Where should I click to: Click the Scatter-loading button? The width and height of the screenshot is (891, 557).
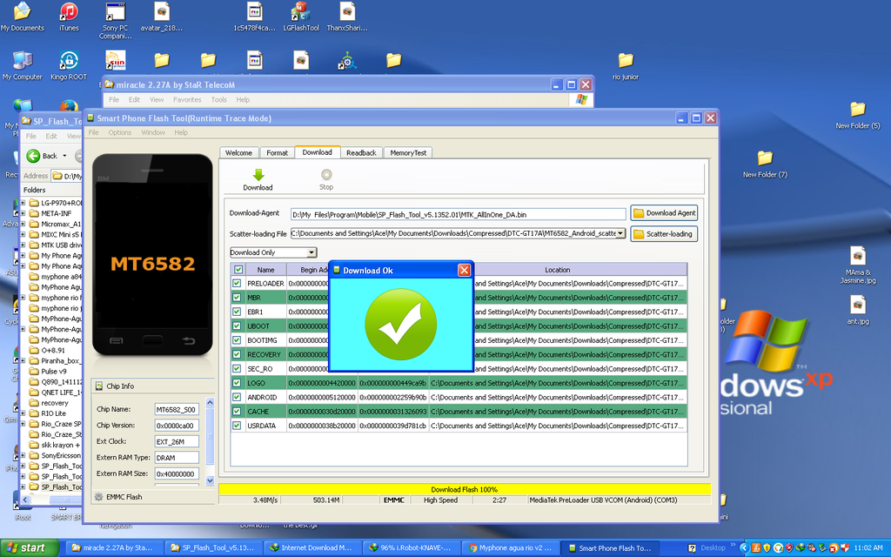664,233
